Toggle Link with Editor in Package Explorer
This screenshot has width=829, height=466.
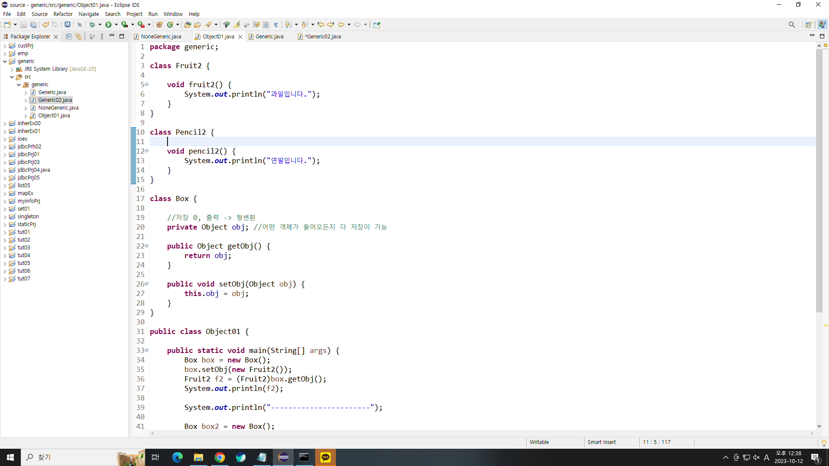point(78,37)
